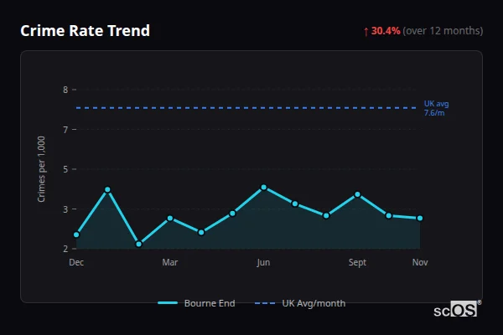
Task: Click the Nov data point
Action: (x=420, y=219)
